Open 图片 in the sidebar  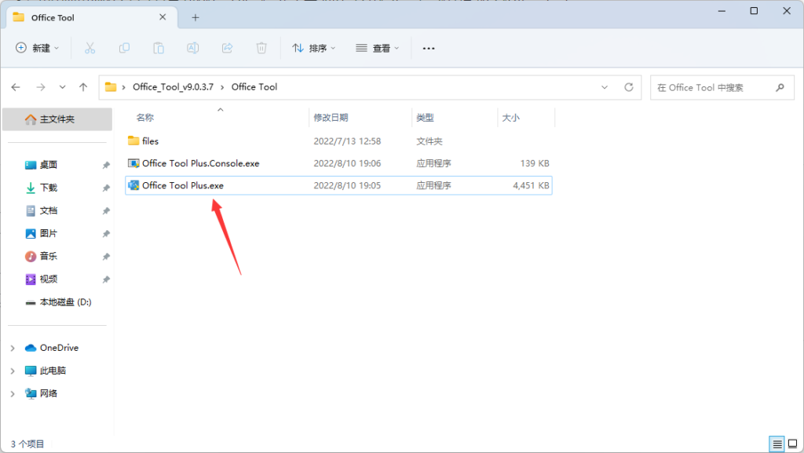tap(49, 234)
